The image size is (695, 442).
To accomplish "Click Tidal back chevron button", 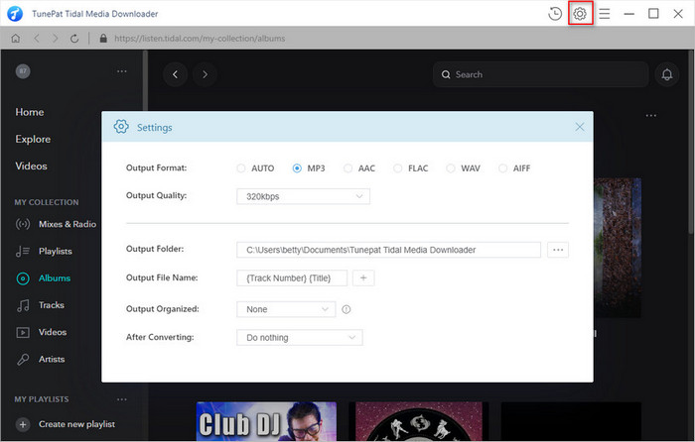I will [x=175, y=74].
